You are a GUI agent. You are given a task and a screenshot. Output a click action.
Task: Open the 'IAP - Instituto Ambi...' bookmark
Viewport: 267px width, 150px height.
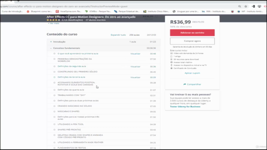coord(250,11)
